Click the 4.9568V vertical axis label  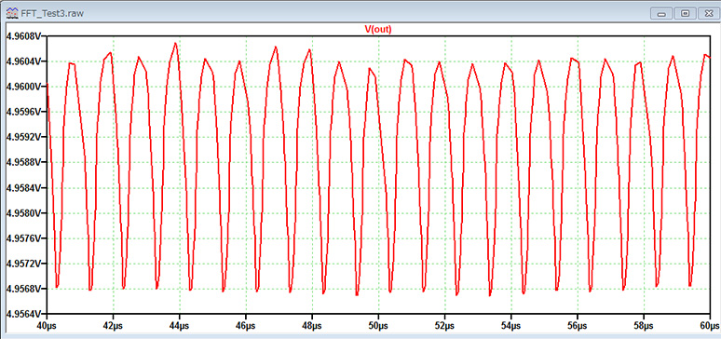tap(22, 289)
